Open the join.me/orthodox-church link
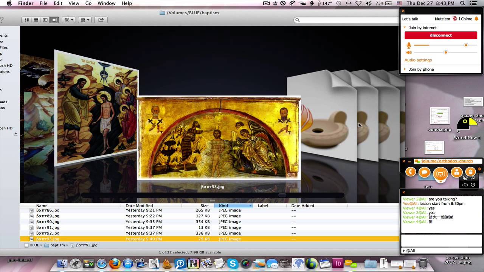The width and height of the screenshot is (484, 272). 447,161
